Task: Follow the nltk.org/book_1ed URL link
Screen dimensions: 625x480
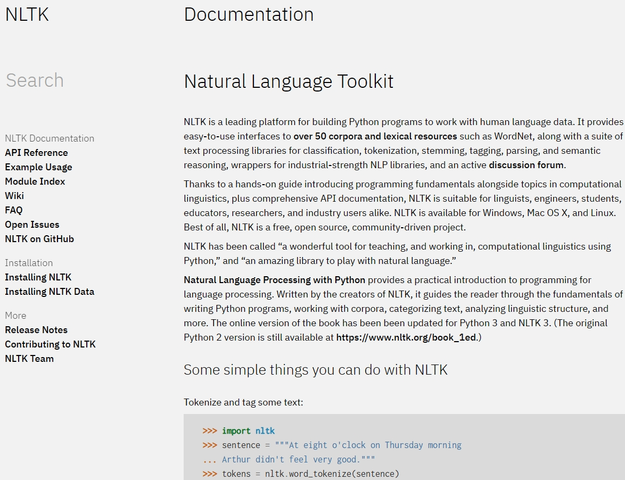Action: (x=406, y=337)
